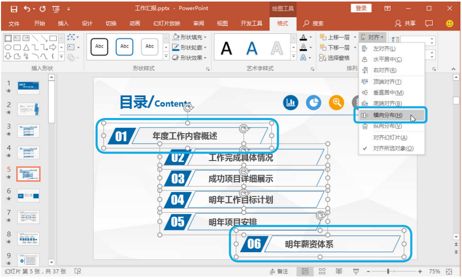Viewport: 462px width, 279px height.
Task: Choose 纵向分布(V) from align menu
Action: coord(392,126)
